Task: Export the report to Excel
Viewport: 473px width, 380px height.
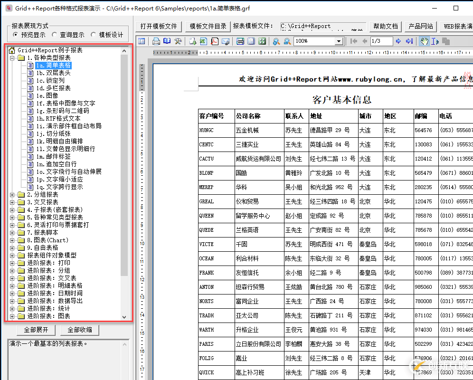Action: [203, 41]
